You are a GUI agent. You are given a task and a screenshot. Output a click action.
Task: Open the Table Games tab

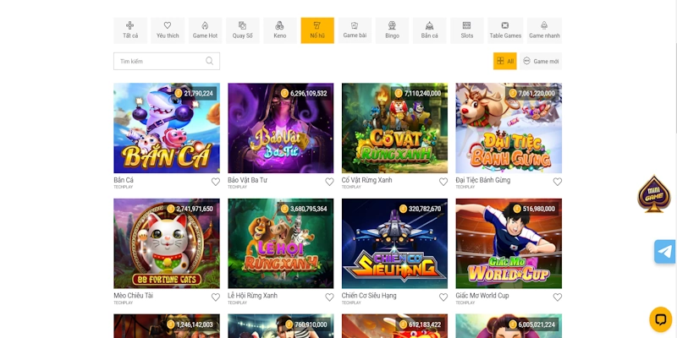[x=505, y=30]
